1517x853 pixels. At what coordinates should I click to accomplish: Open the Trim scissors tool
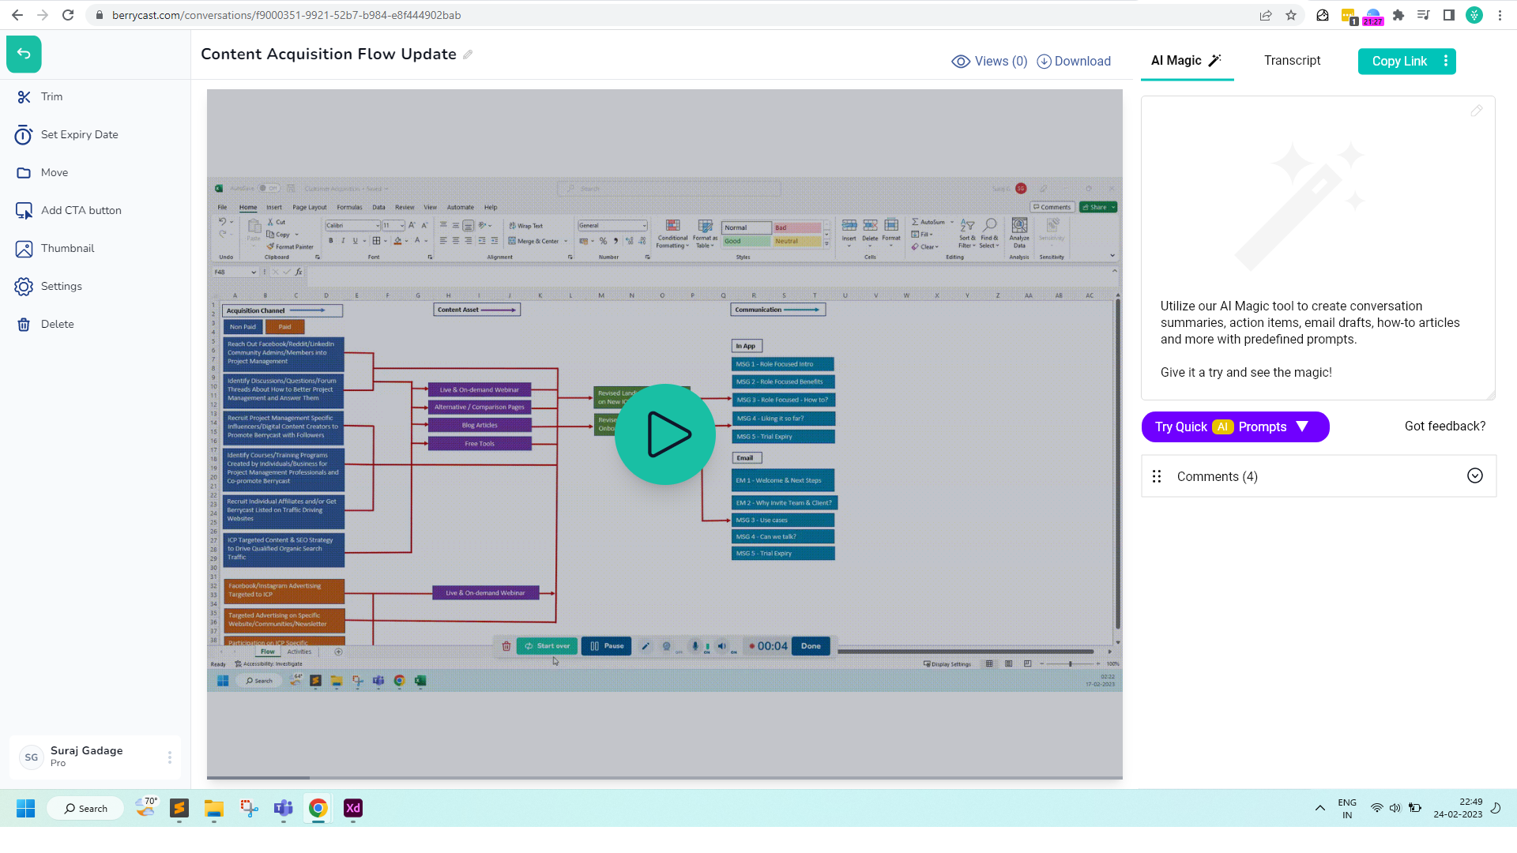click(x=24, y=97)
